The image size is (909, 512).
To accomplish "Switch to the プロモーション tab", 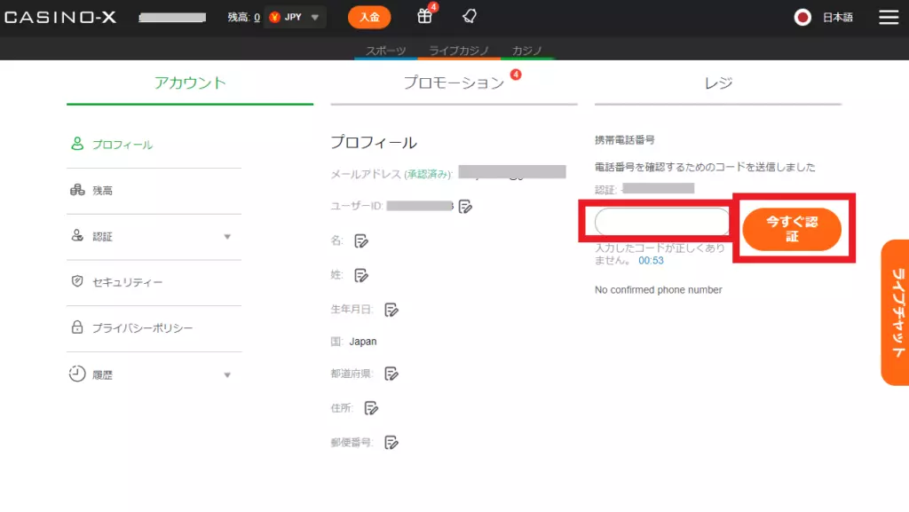I will tap(454, 83).
